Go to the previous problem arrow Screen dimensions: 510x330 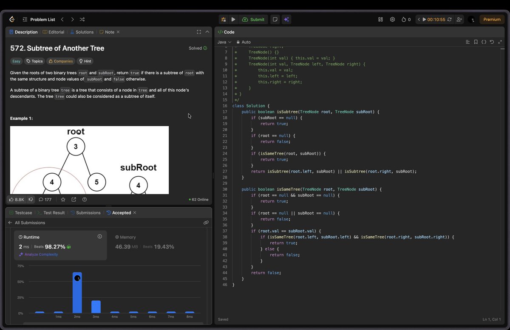pos(62,20)
